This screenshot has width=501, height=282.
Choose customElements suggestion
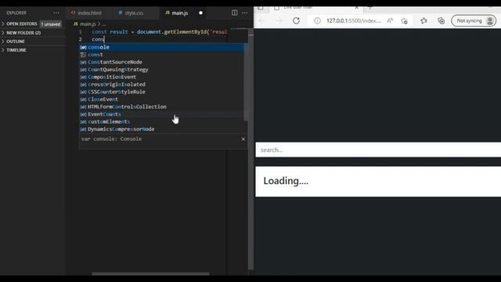tap(161, 121)
